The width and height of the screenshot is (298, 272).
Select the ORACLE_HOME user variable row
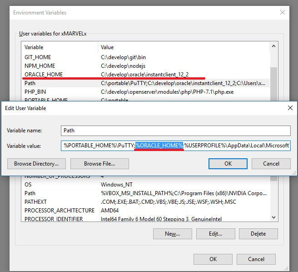(x=44, y=75)
